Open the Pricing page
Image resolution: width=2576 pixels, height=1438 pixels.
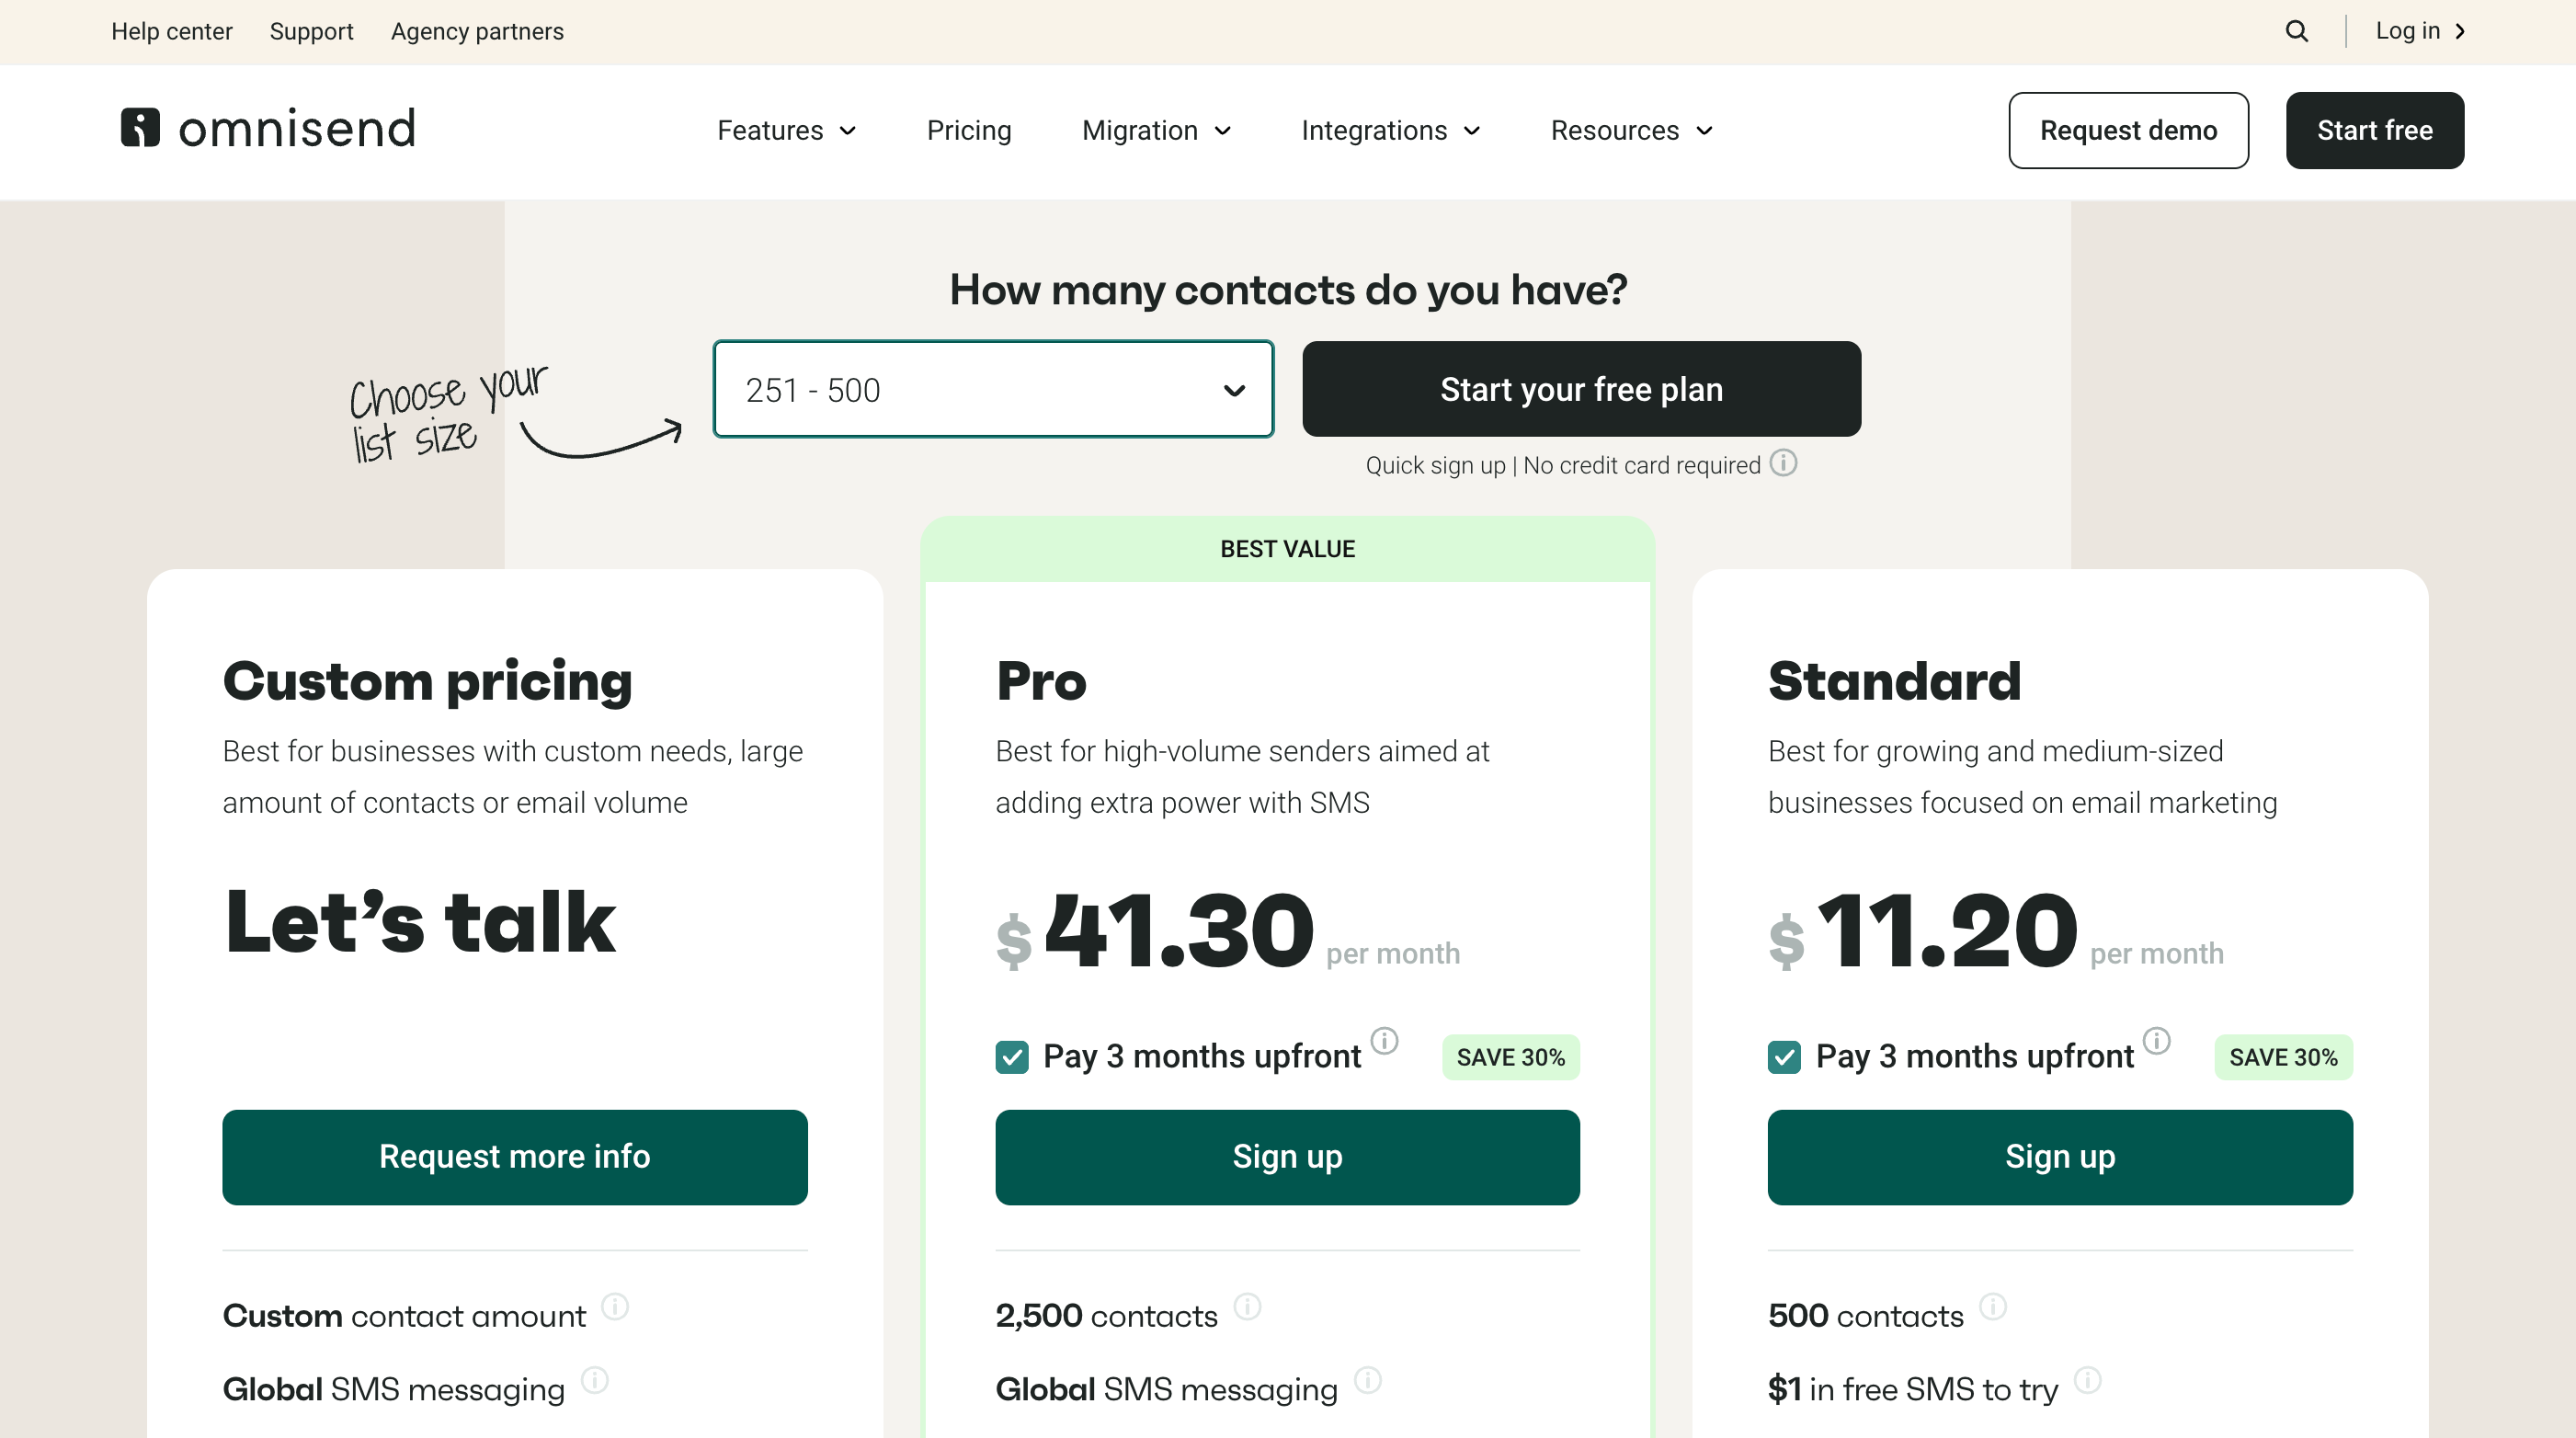pyautogui.click(x=969, y=131)
